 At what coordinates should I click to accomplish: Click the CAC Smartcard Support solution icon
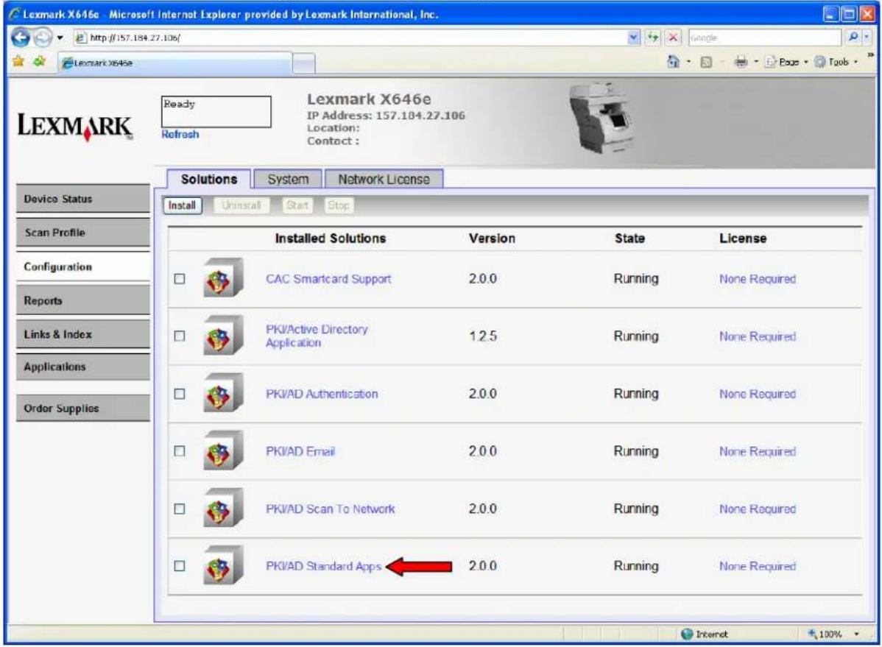coord(223,278)
